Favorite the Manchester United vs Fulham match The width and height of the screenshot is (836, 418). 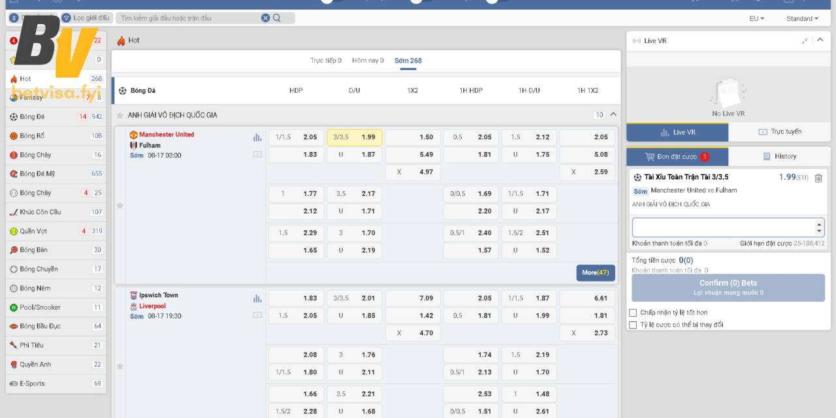point(120,206)
